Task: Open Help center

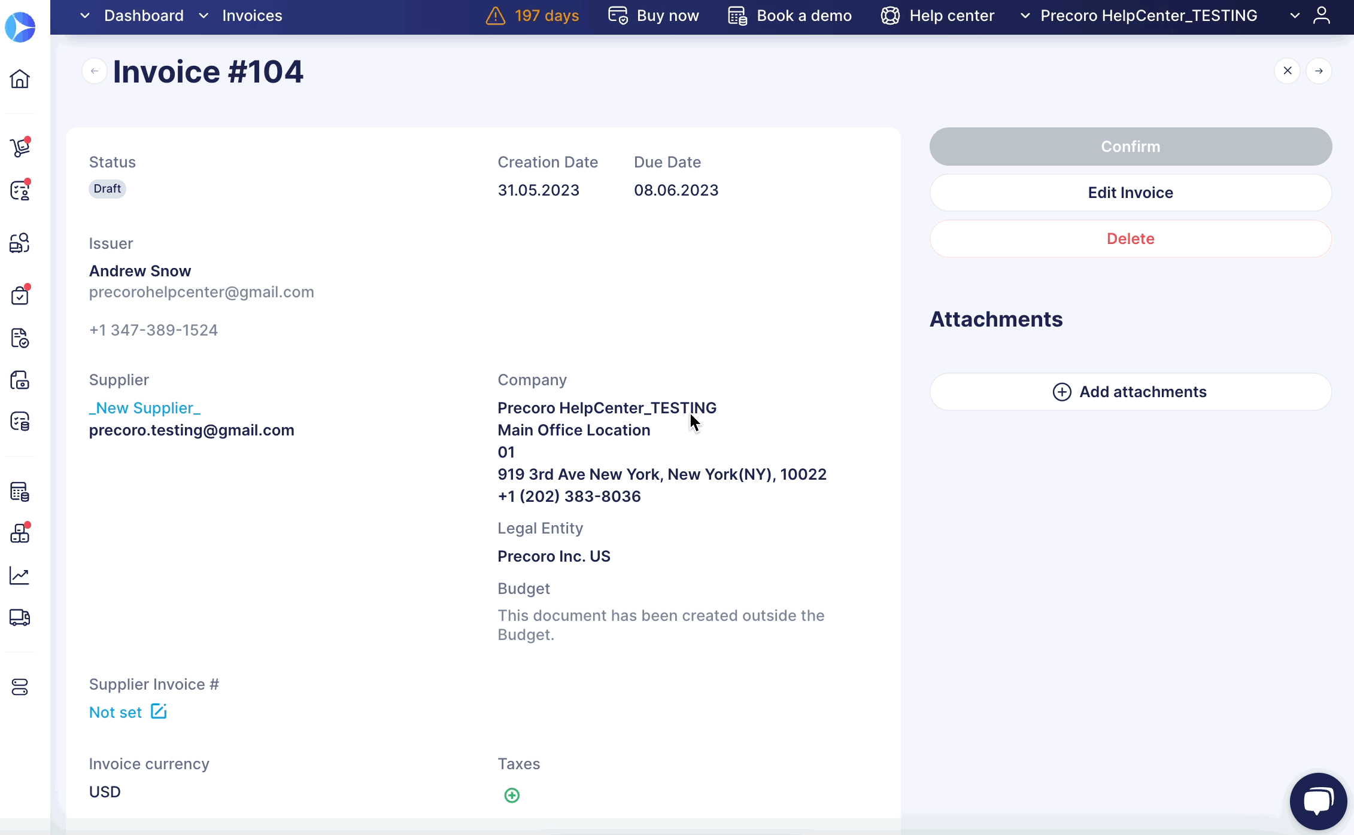Action: point(952,16)
